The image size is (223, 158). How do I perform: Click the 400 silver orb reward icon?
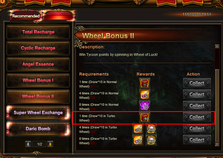pos(151,140)
